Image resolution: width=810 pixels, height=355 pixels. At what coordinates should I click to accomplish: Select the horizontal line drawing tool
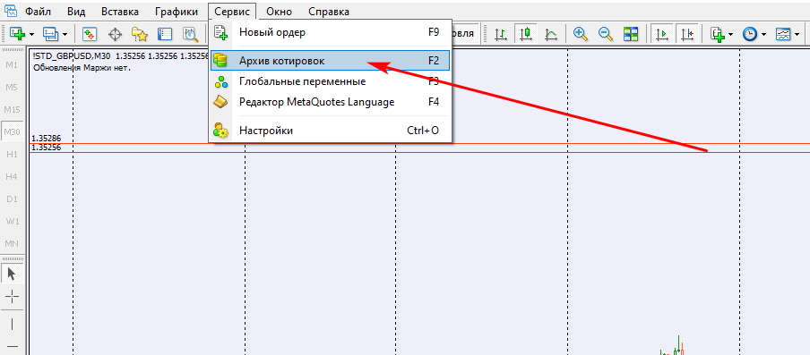12,346
